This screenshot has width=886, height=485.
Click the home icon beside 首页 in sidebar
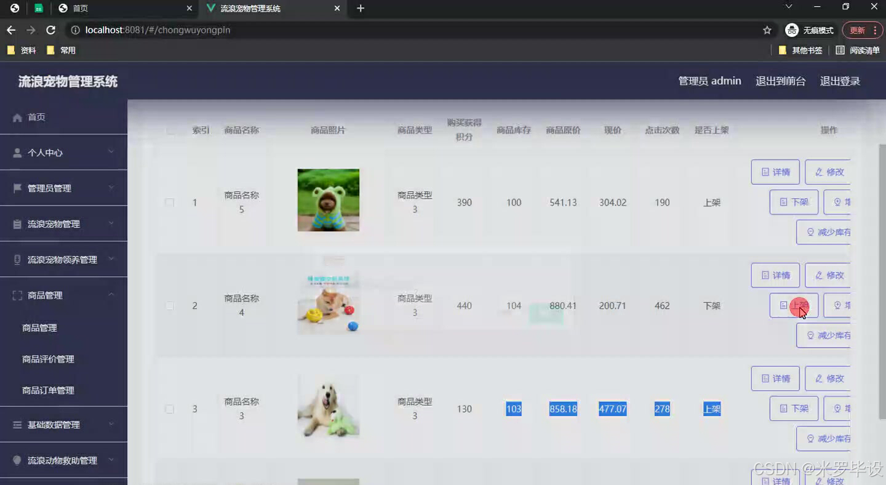click(x=17, y=117)
